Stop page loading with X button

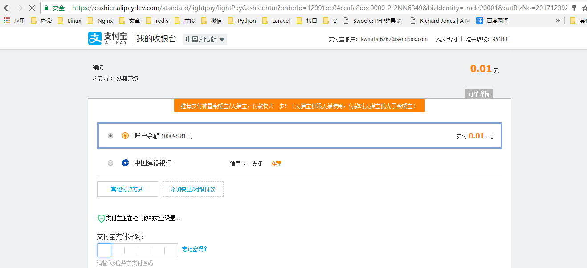point(32,8)
